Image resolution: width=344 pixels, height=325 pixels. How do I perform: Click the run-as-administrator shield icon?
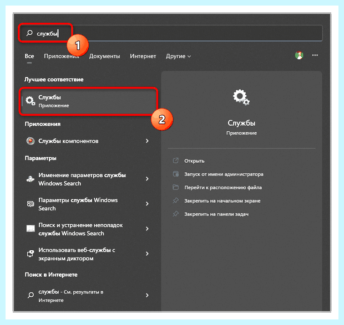(176, 174)
